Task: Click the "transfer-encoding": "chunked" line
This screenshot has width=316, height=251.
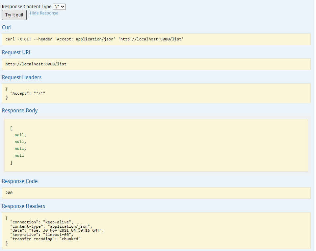Action: [x=45, y=239]
